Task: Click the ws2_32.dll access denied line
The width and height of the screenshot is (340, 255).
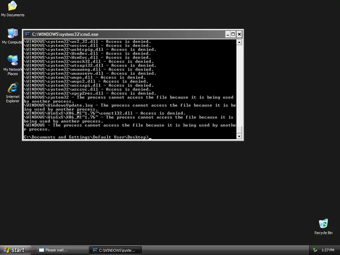Action: [87, 42]
